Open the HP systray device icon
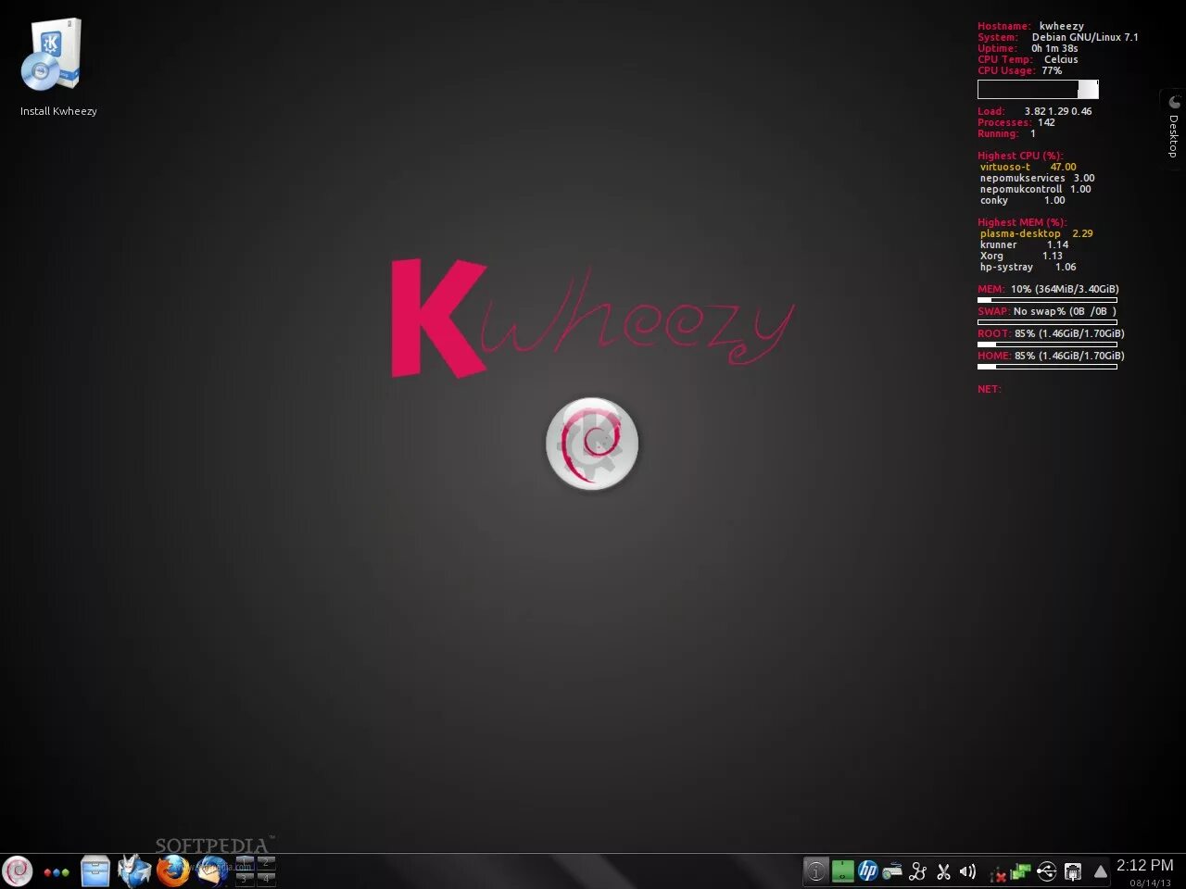Screen dimensions: 1186x889 tap(868, 871)
